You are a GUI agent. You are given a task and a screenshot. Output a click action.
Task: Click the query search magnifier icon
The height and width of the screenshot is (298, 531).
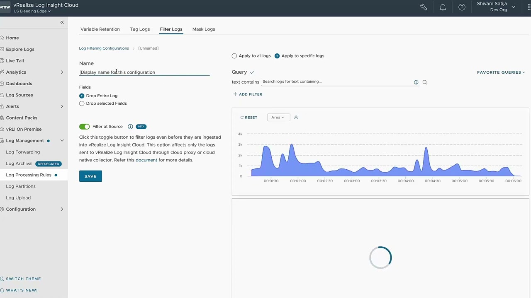(425, 82)
